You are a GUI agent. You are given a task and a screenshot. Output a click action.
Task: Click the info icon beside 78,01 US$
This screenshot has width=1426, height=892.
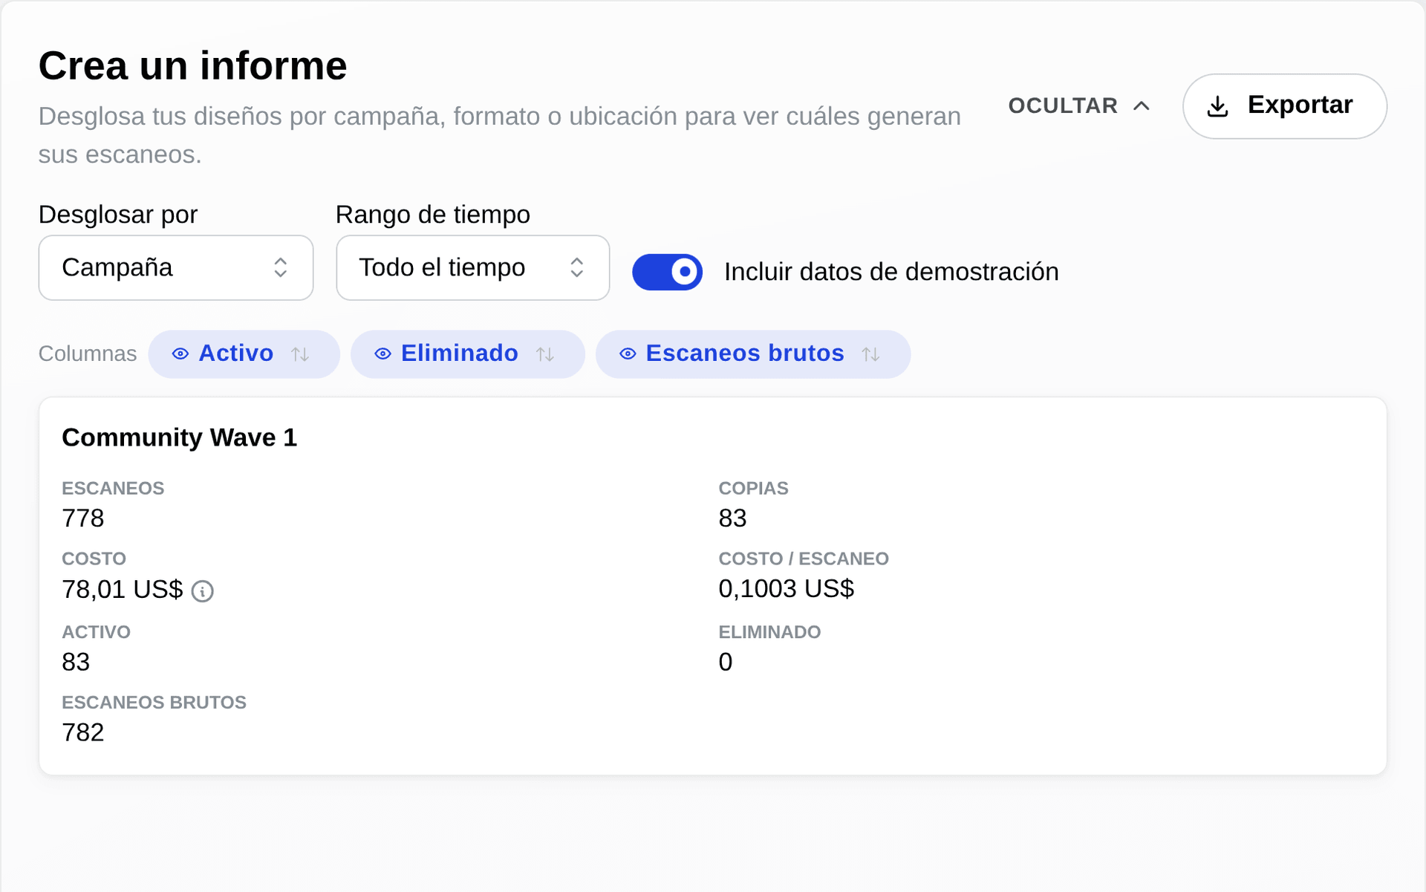(202, 591)
